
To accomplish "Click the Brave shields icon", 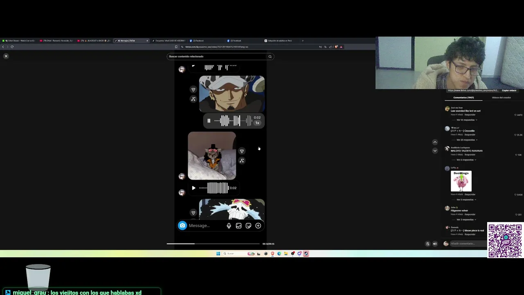I will [x=336, y=47].
